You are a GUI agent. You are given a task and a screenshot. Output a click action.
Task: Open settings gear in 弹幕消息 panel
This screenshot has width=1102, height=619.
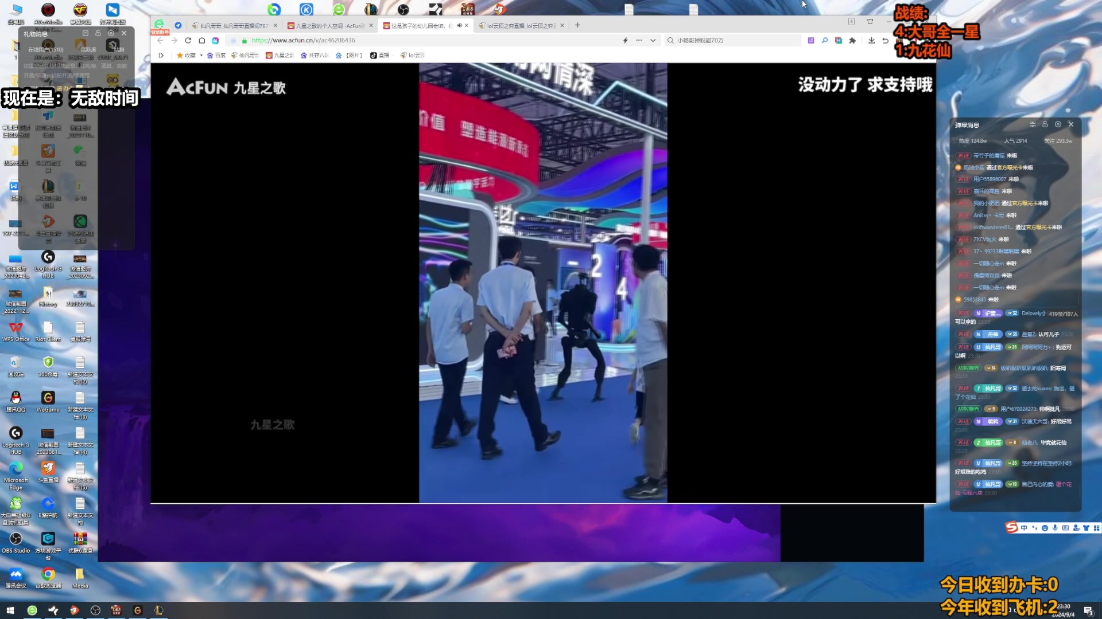click(1058, 124)
